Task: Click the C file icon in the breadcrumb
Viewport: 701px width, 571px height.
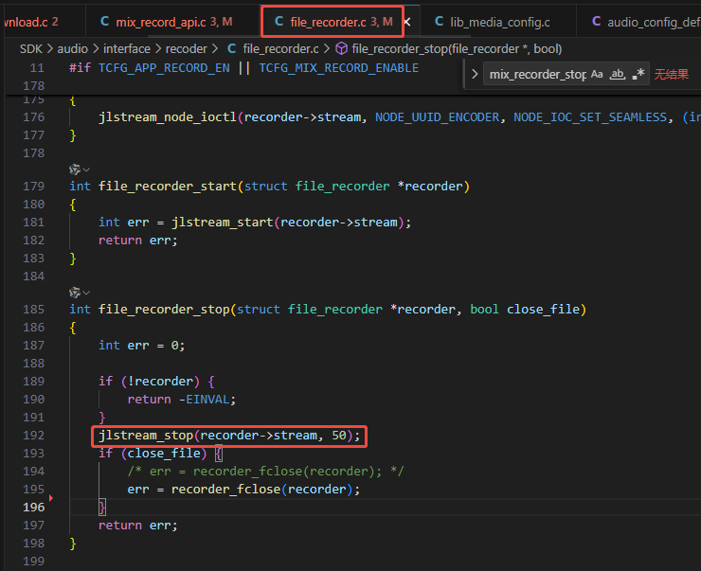Action: coord(231,48)
